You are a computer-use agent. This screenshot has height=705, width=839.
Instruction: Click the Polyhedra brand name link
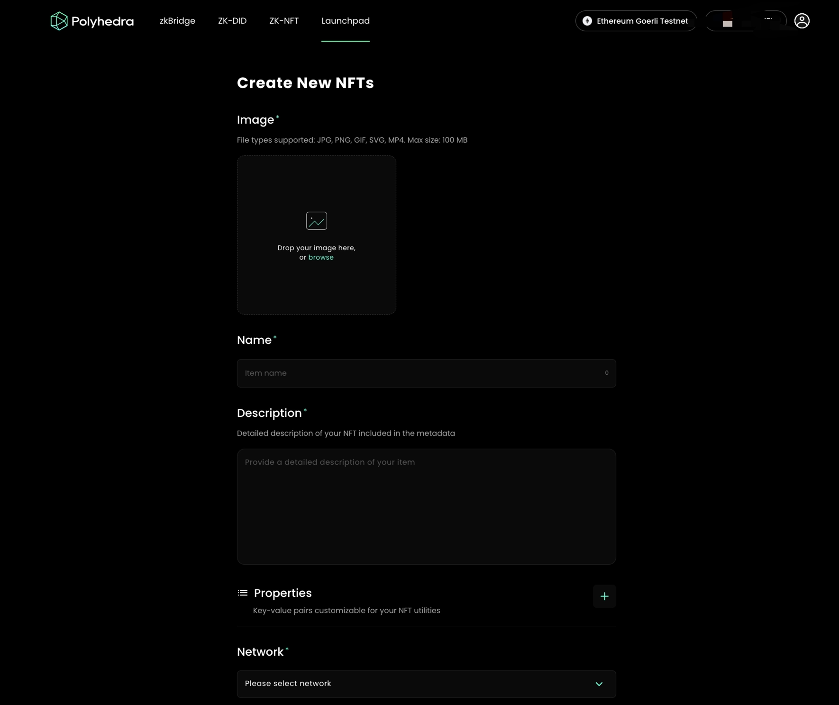tap(102, 21)
